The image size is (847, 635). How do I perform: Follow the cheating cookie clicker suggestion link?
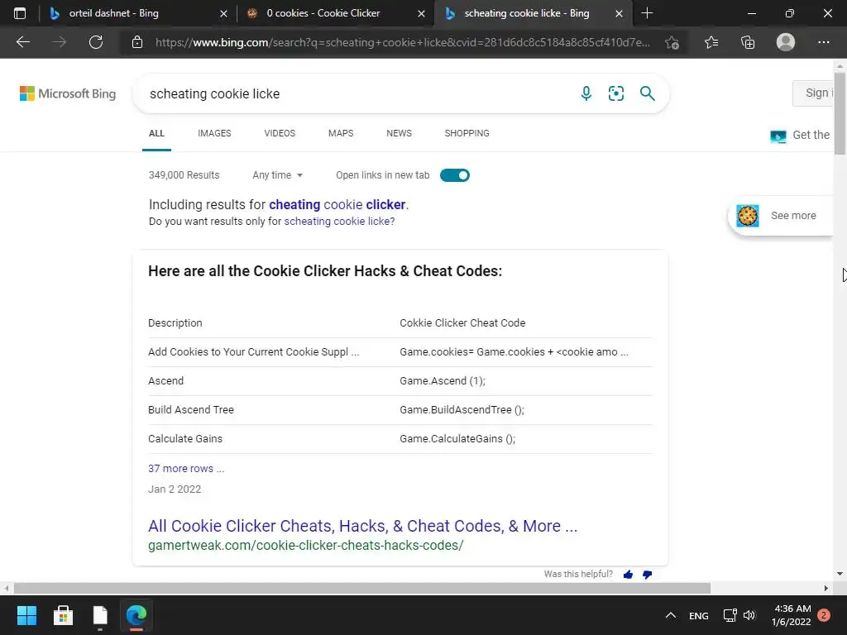337,205
